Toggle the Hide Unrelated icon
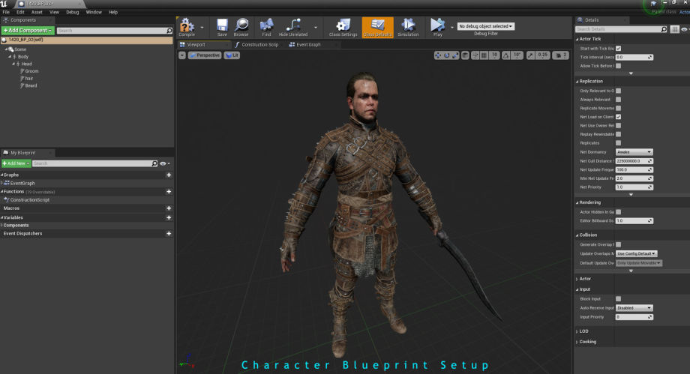The height and width of the screenshot is (374, 690). [x=292, y=27]
